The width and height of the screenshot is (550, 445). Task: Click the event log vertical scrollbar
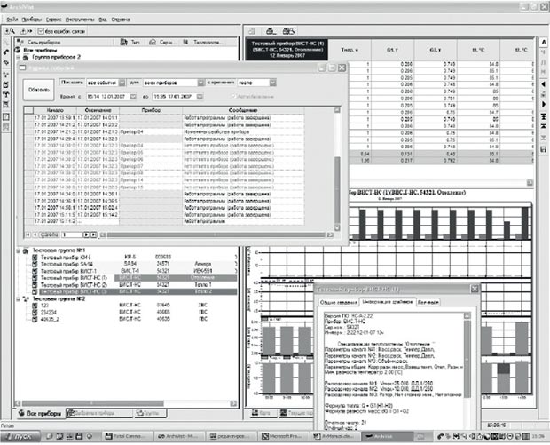pyautogui.click(x=337, y=169)
